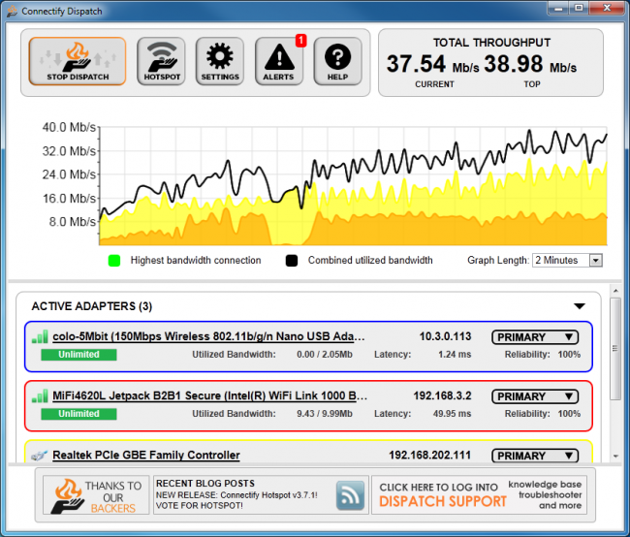Image resolution: width=630 pixels, height=537 pixels.
Task: Click the IP address 192.168.202.111
Action: coord(430,455)
